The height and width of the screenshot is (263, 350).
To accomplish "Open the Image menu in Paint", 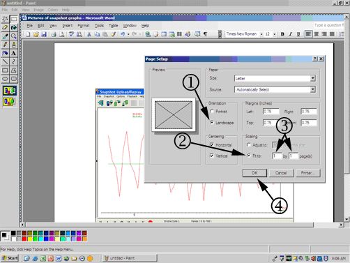I will tap(38, 10).
